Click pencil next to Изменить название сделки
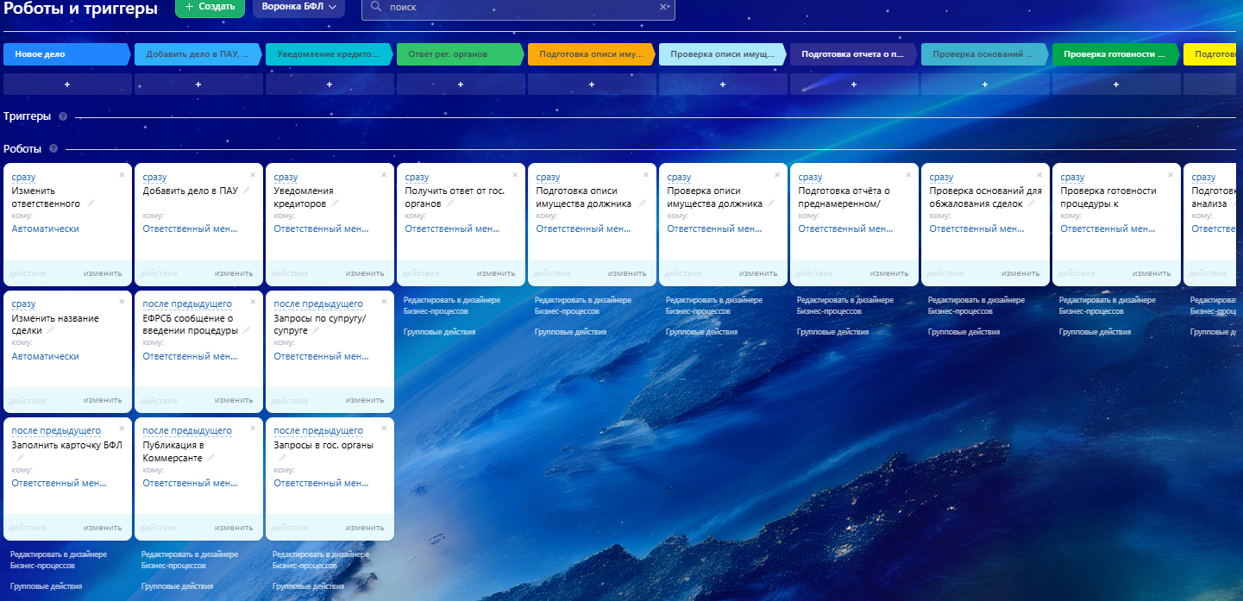This screenshot has width=1243, height=601. [51, 330]
